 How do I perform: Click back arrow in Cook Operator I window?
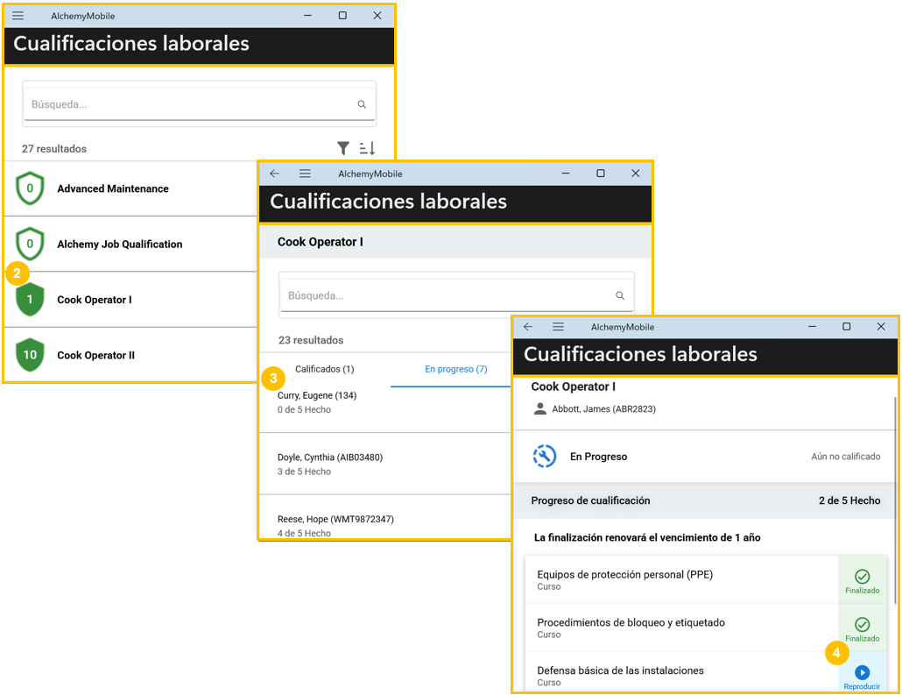click(274, 174)
